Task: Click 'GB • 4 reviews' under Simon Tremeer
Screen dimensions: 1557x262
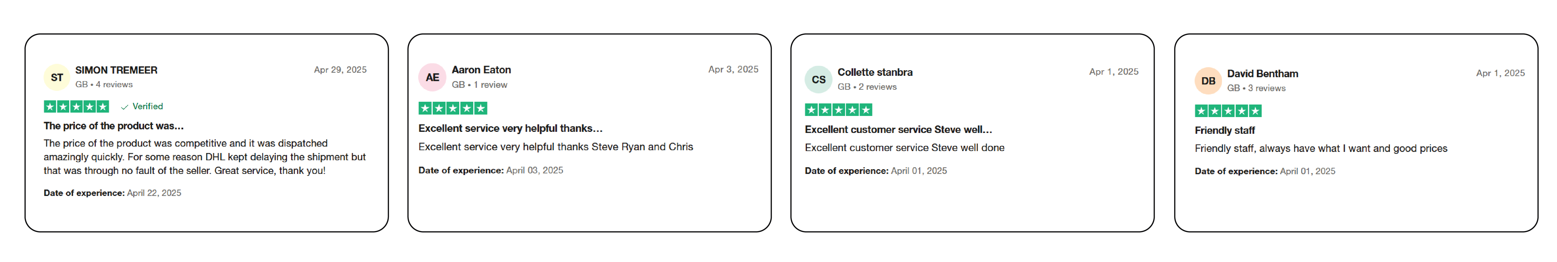Action: point(104,84)
